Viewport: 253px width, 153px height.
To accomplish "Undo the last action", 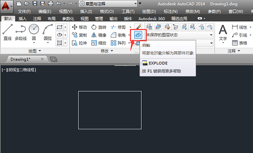I will (59, 3).
